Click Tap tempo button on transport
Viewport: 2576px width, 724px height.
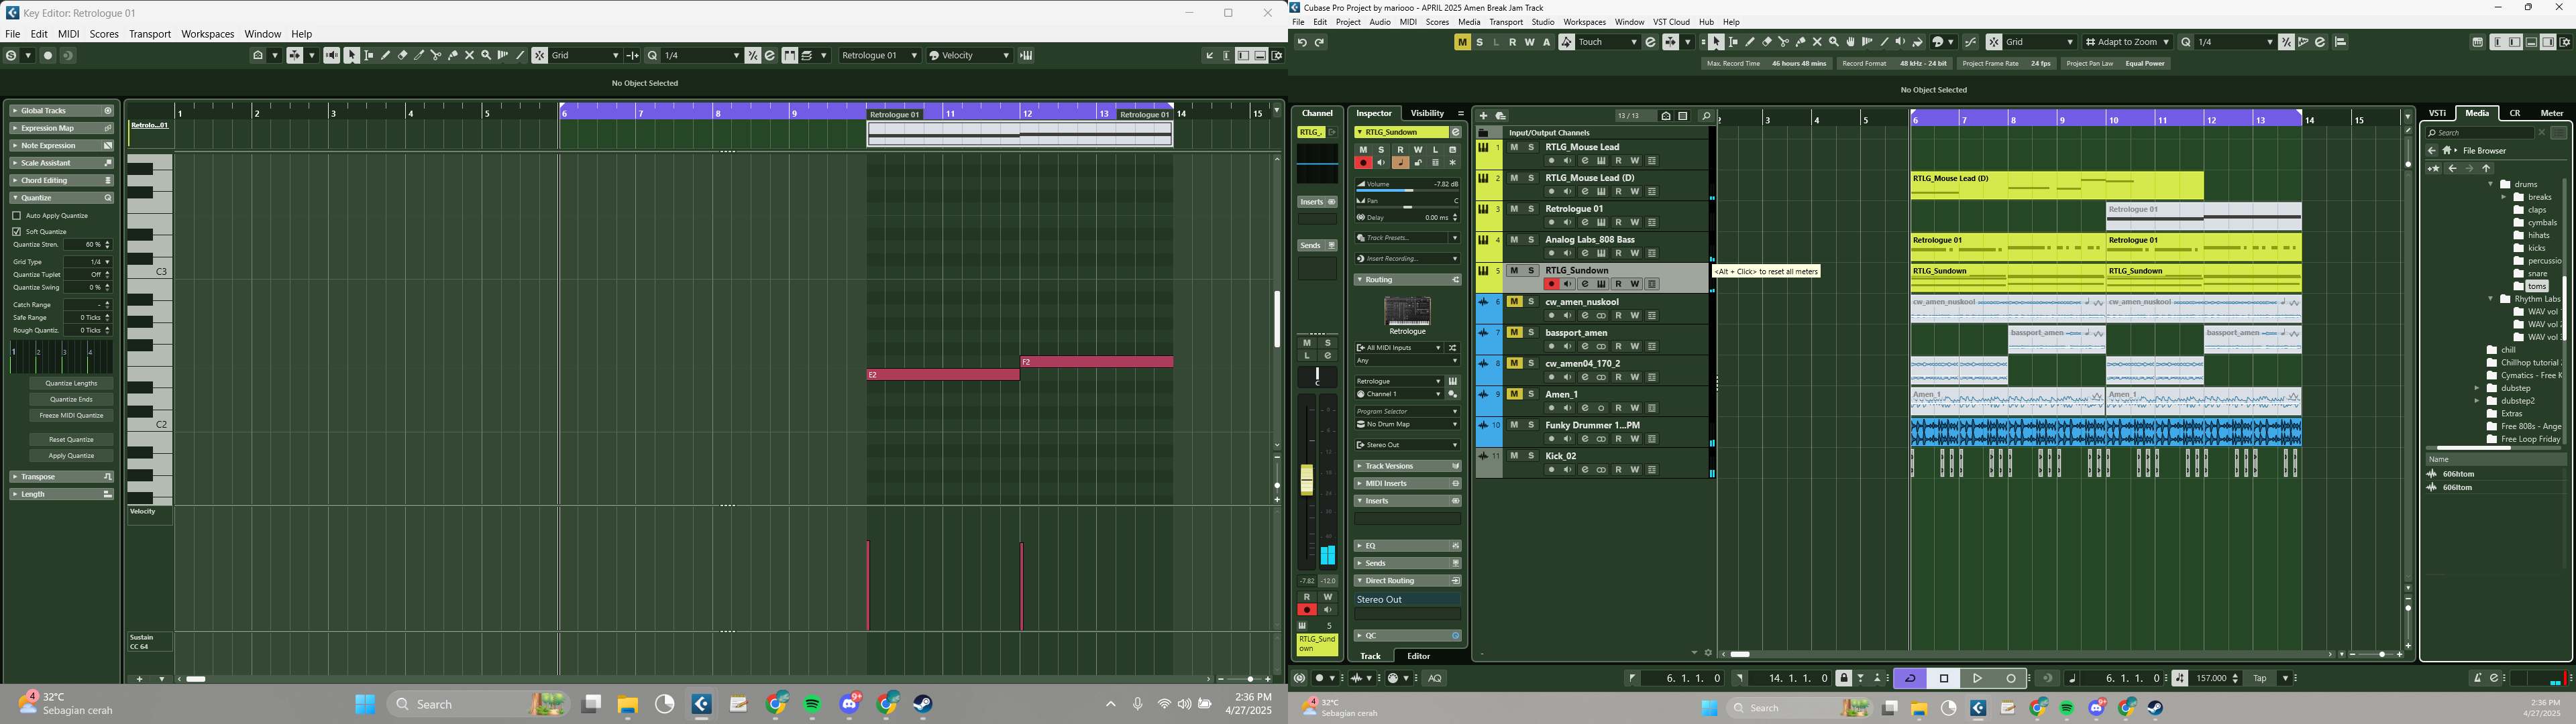2260,678
